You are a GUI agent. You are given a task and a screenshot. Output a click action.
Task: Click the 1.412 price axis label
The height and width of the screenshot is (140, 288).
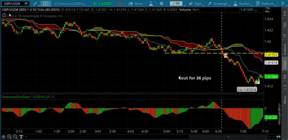[268, 86]
